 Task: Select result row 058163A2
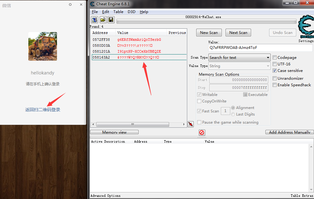tap(139, 57)
